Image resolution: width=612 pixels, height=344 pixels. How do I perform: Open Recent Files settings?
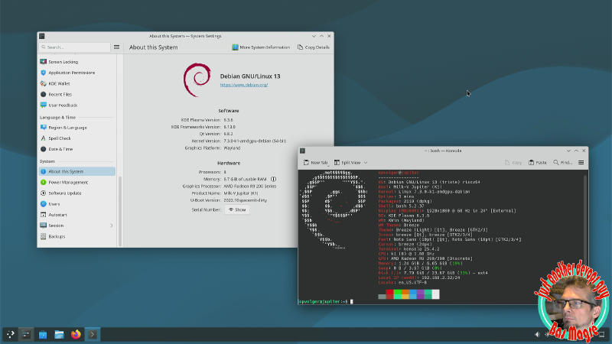click(77, 94)
